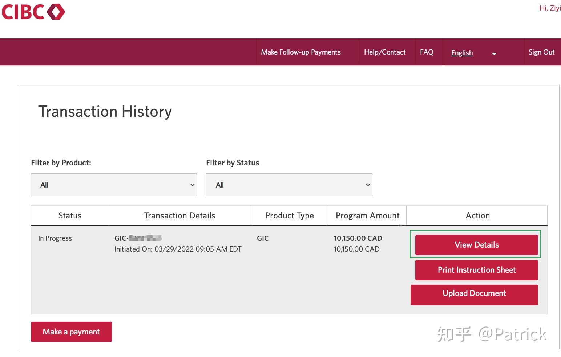This screenshot has width=561, height=357.
Task: Click Print Instruction Sheet button
Action: [x=476, y=270]
